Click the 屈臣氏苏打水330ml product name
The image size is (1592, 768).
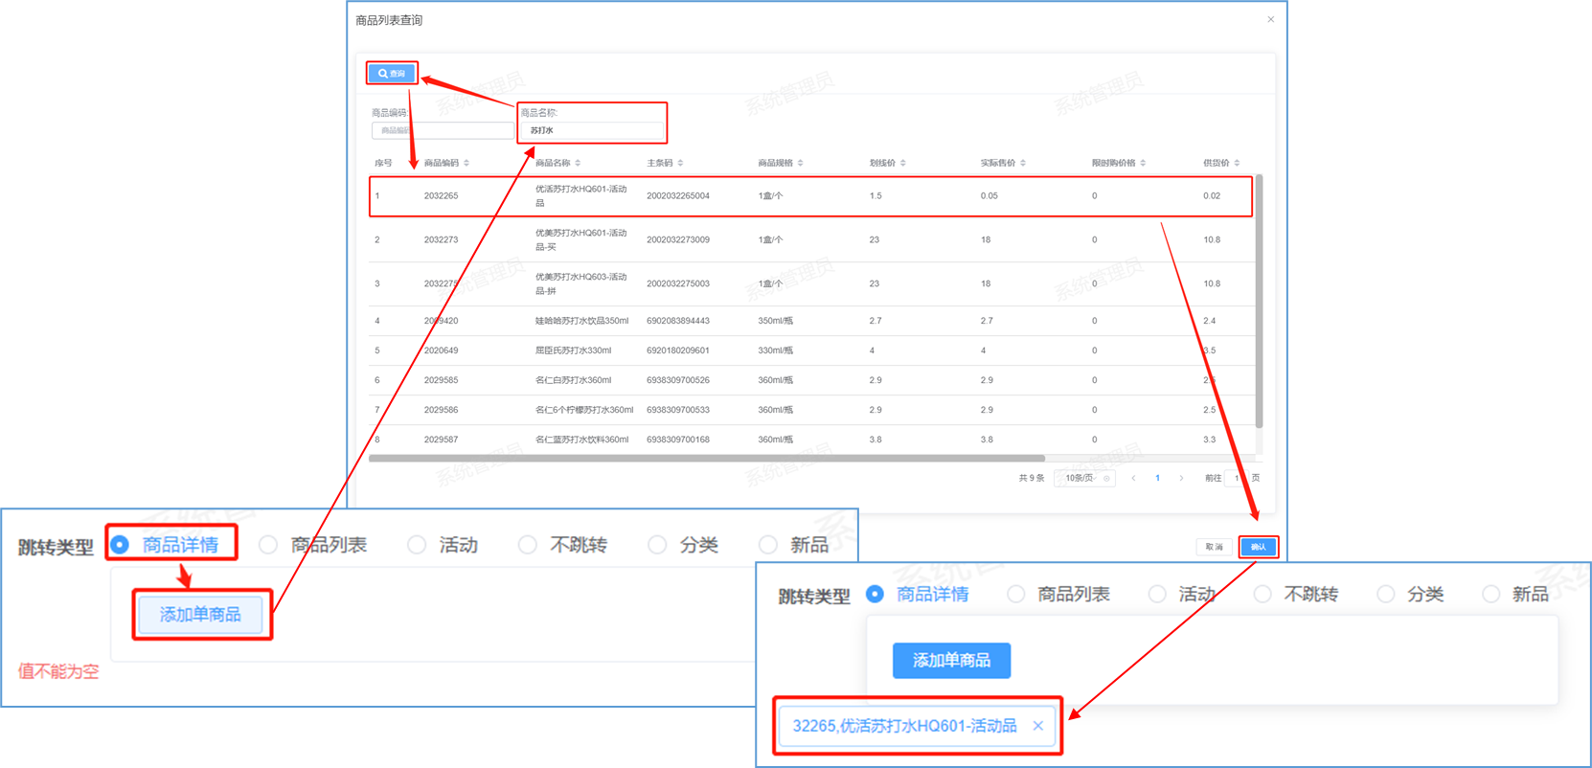pos(573,350)
